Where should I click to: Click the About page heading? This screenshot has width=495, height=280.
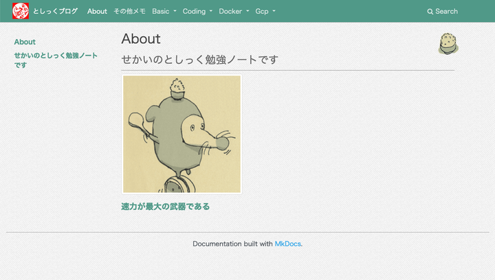coord(141,38)
